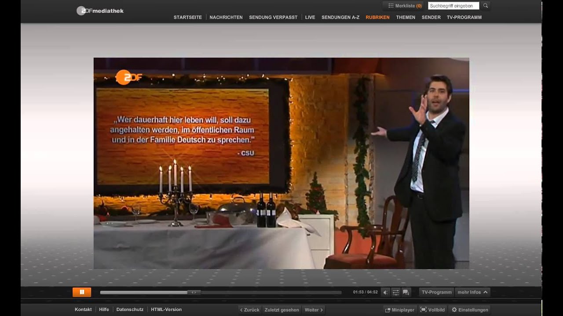Viewport: 563px width, 316px height.
Task: Open the video quality settings icon
Action: click(x=396, y=292)
